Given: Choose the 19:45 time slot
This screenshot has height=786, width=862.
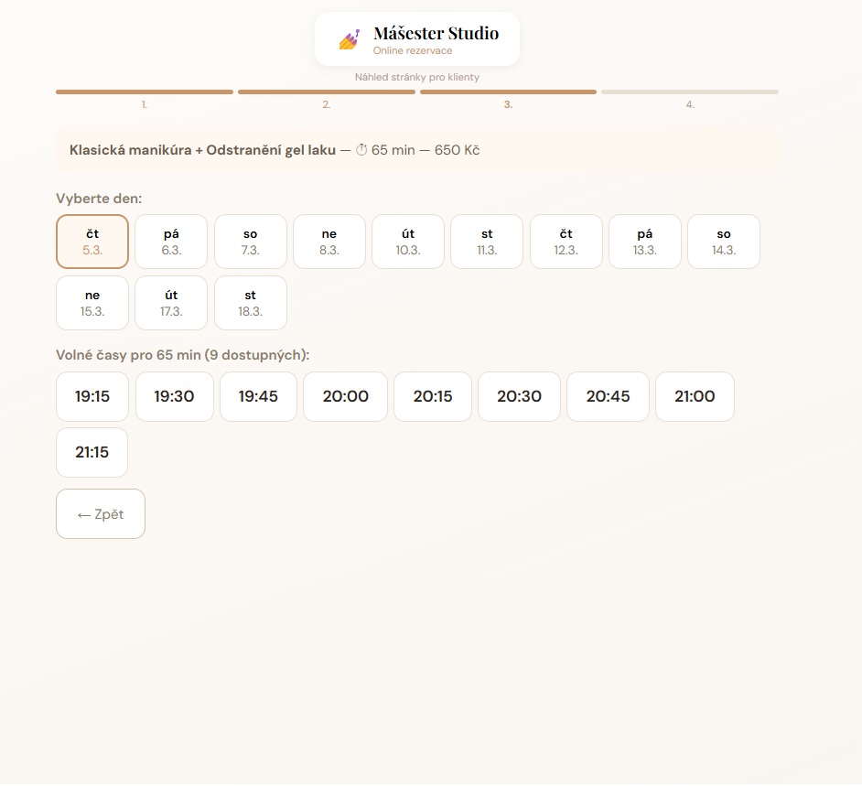Looking at the screenshot, I should click(x=258, y=396).
